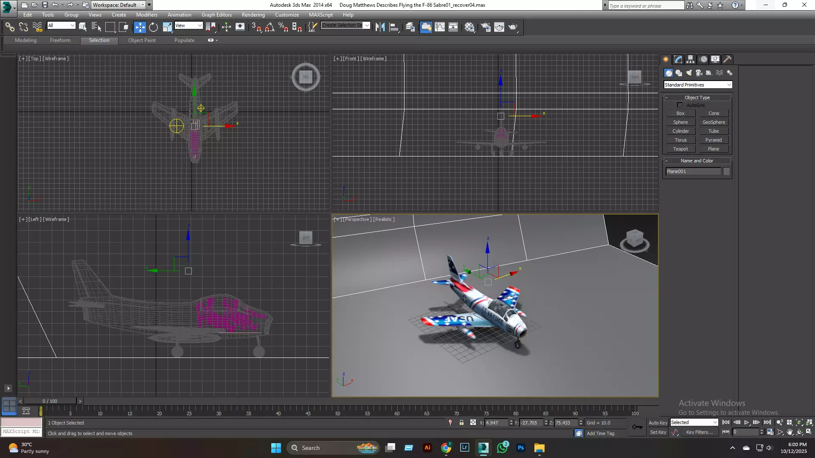Create a Teapot primitive
Viewport: 815px width, 458px height.
coord(680,149)
